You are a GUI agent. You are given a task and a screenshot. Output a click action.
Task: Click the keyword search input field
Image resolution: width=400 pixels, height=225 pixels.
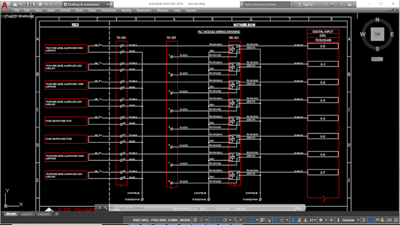[x=266, y=4]
